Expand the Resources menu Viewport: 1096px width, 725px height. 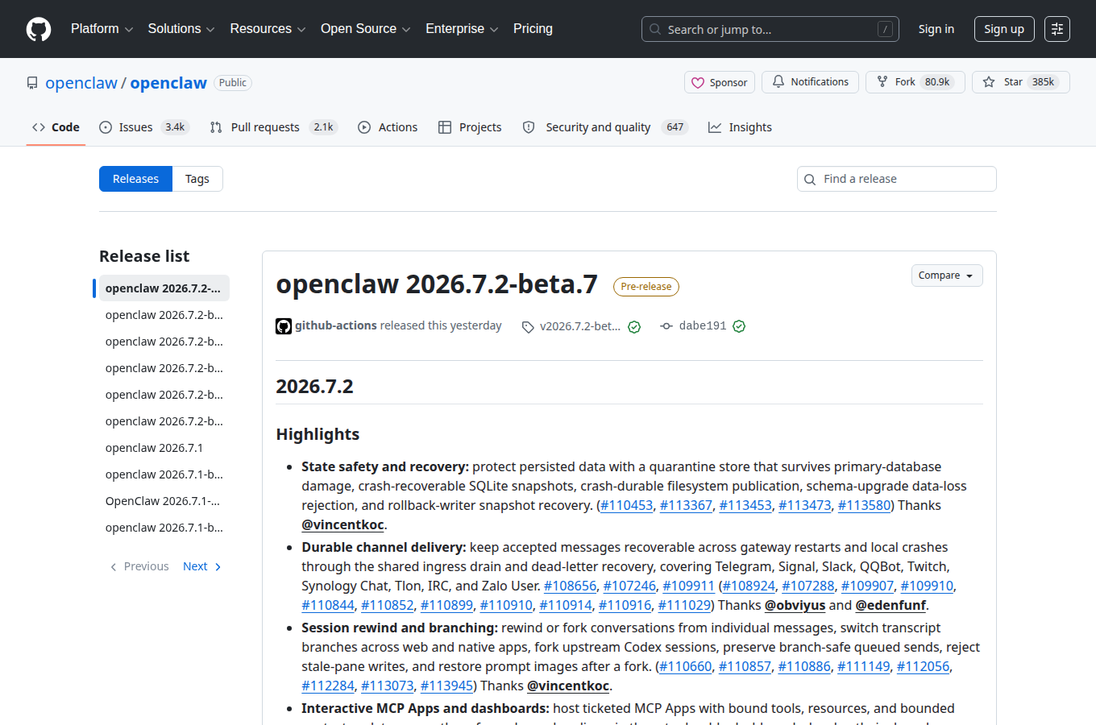point(268,29)
